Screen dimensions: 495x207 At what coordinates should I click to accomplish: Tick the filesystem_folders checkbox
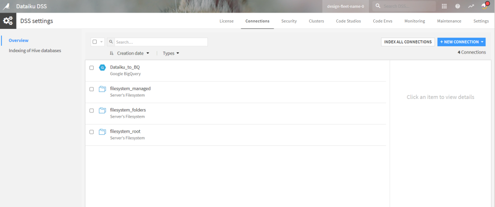coord(92,110)
